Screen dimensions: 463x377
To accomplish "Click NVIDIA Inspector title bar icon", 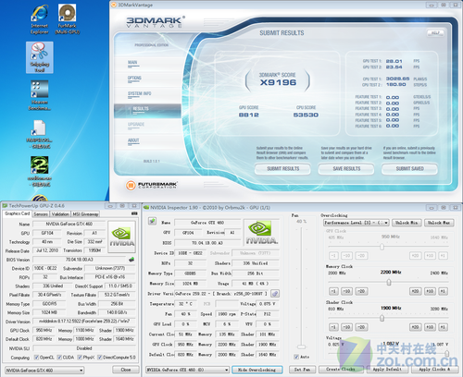I will pyautogui.click(x=146, y=208).
